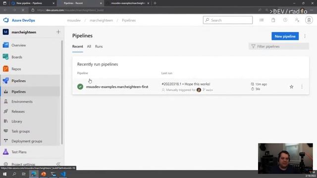This screenshot has width=317, height=178.
Task: Open the account profile avatar
Action: (x=309, y=20)
